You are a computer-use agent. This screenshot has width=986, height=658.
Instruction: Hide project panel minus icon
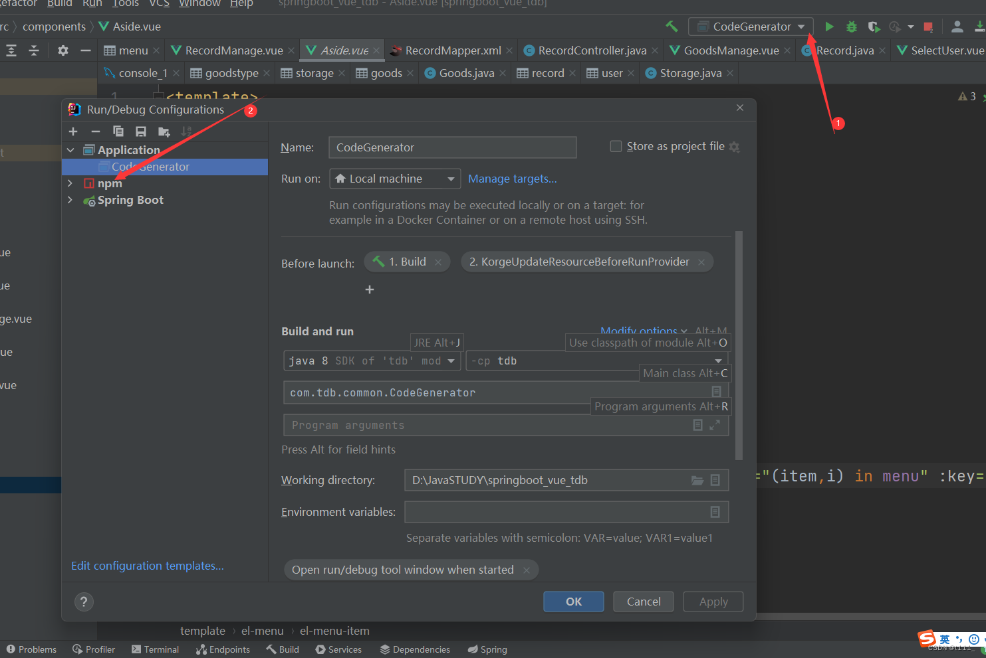click(x=85, y=50)
